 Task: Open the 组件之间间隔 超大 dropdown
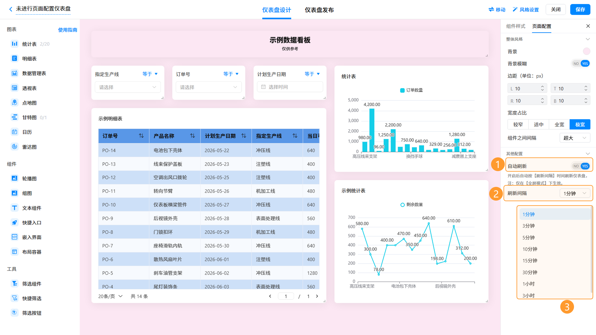575,138
